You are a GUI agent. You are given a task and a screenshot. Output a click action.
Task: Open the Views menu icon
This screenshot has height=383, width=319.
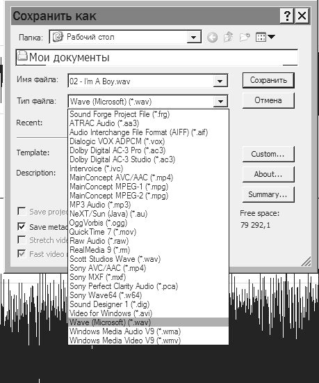click(x=265, y=37)
